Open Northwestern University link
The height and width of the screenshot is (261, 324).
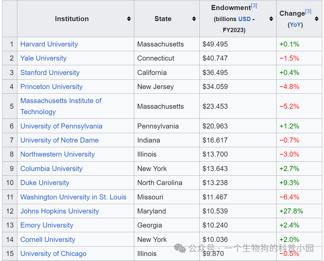[x=58, y=154]
